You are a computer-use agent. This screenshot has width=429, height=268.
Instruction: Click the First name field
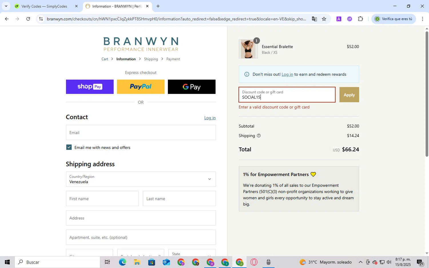(102, 199)
